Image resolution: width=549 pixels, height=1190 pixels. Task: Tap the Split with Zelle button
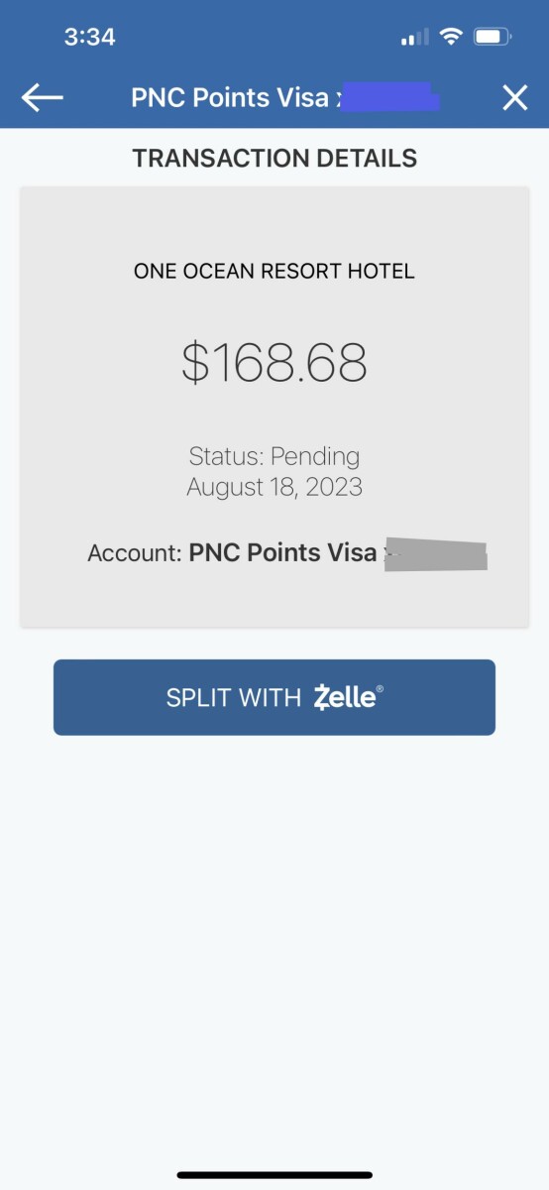[274, 697]
